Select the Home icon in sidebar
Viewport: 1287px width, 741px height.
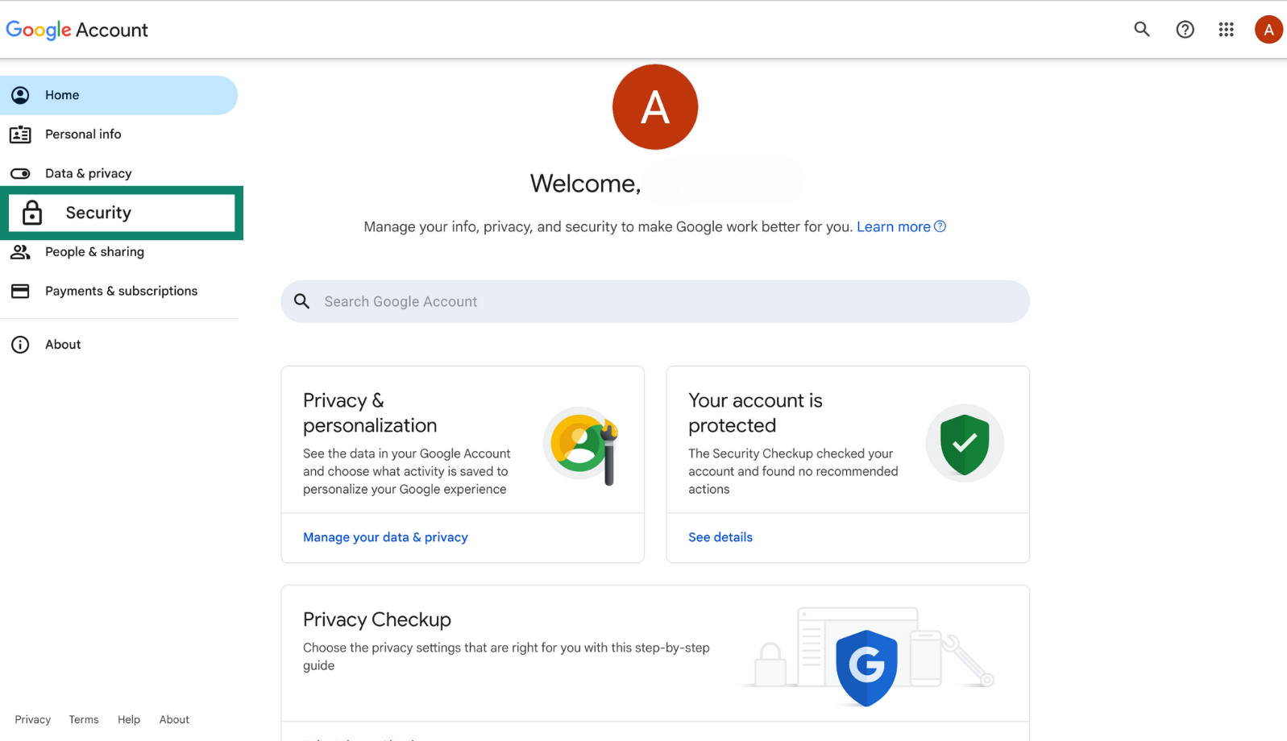tap(20, 95)
